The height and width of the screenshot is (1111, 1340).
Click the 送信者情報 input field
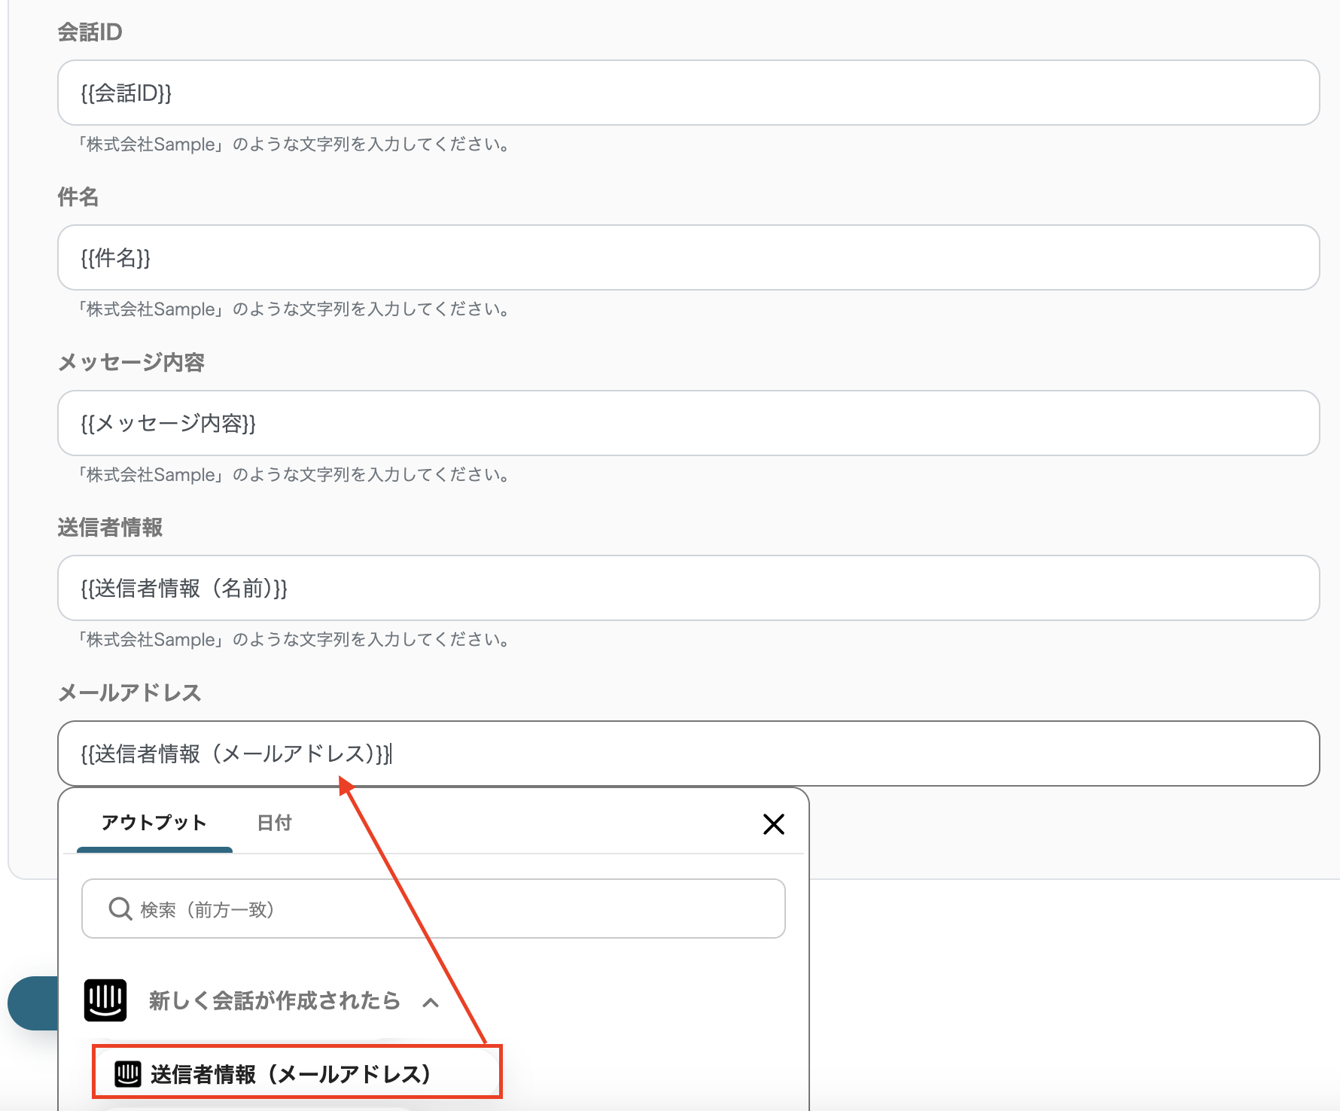[688, 588]
